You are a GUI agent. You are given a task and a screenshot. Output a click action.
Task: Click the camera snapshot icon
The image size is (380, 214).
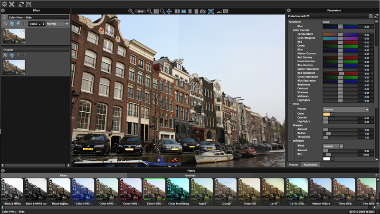coord(203,11)
